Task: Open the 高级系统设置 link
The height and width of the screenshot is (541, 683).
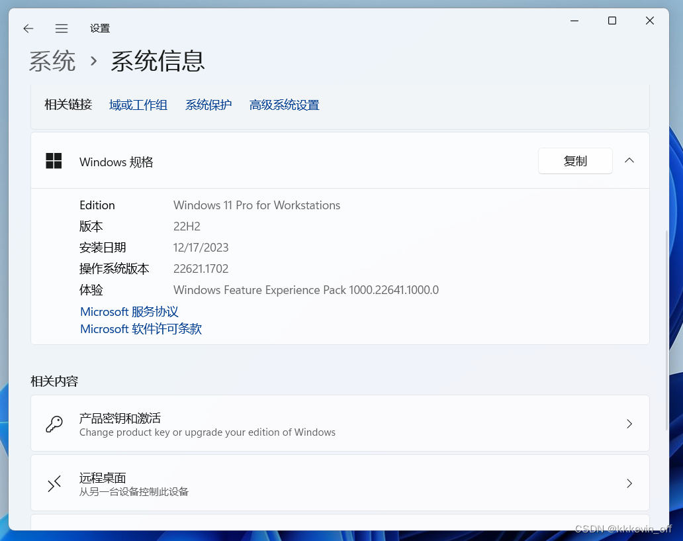Action: [x=284, y=105]
